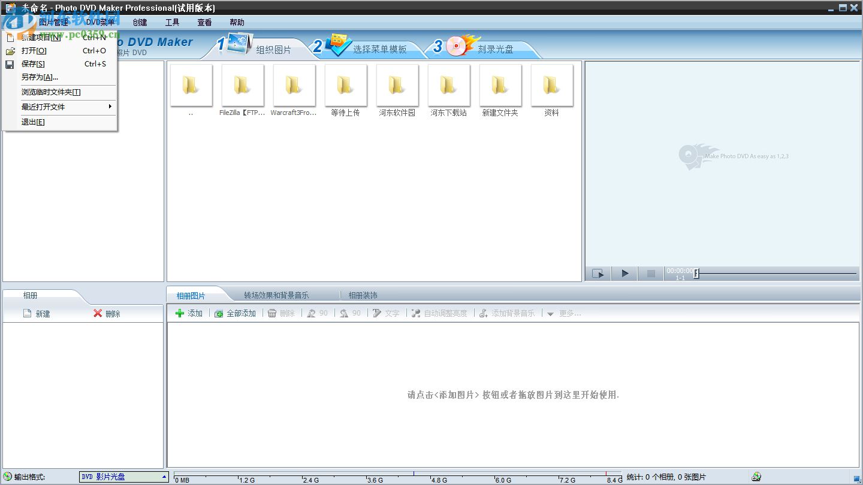Viewport: 863px width, 485px height.
Task: Click the Play button in preview panel
Action: coord(624,273)
